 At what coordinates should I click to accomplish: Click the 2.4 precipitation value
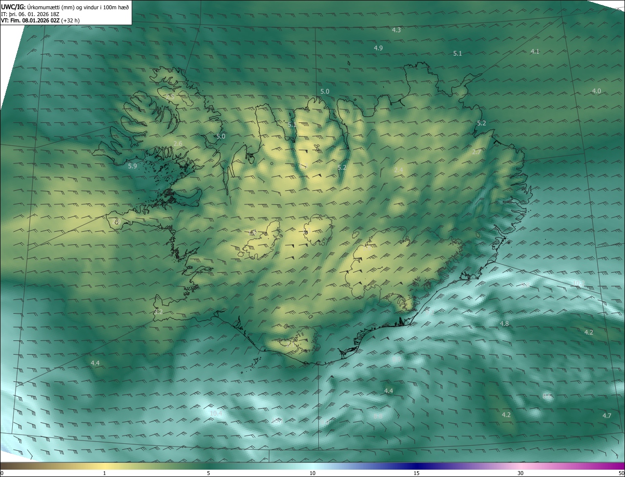(398, 170)
